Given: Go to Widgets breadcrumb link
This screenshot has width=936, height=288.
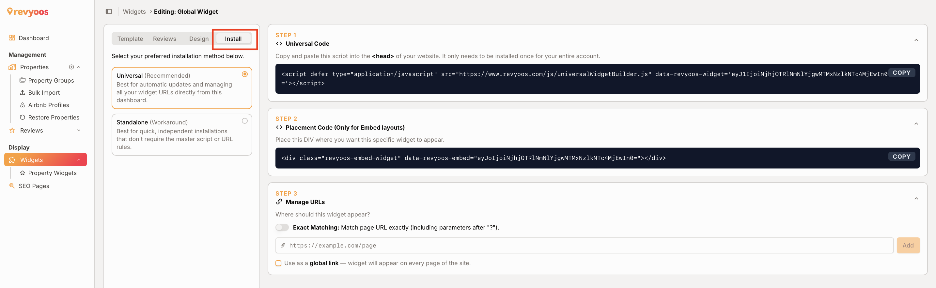Looking at the screenshot, I should tap(134, 12).
